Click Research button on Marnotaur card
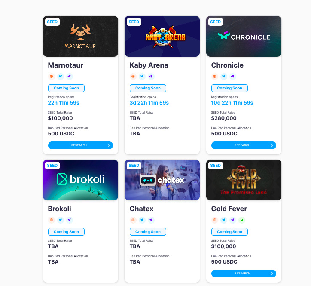Viewport: 311px width, 286px height. pyautogui.click(x=80, y=145)
